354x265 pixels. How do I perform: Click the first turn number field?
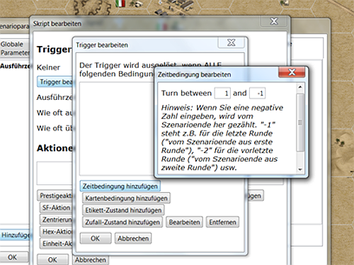point(222,94)
